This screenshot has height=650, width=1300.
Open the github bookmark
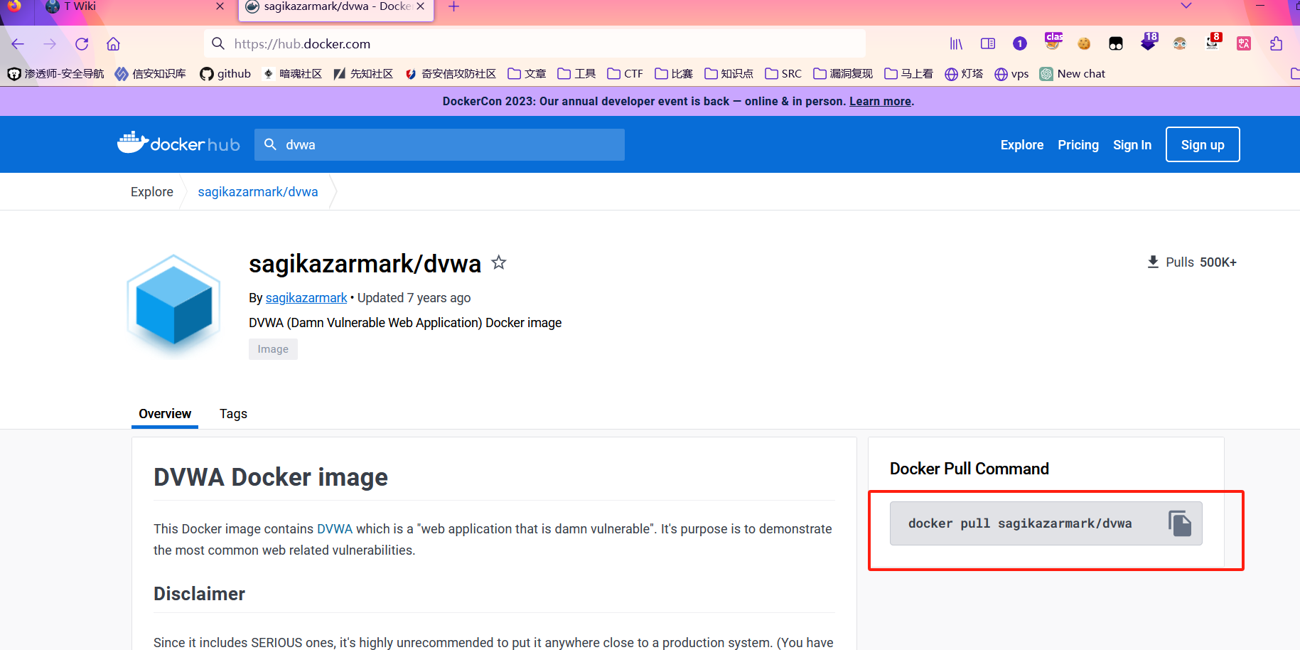pyautogui.click(x=225, y=74)
